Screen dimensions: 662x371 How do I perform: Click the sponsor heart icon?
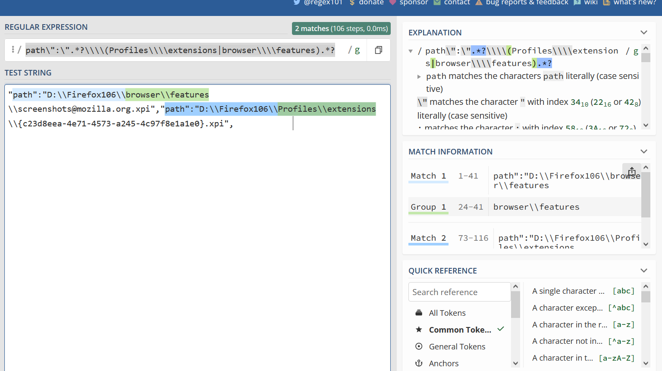392,3
